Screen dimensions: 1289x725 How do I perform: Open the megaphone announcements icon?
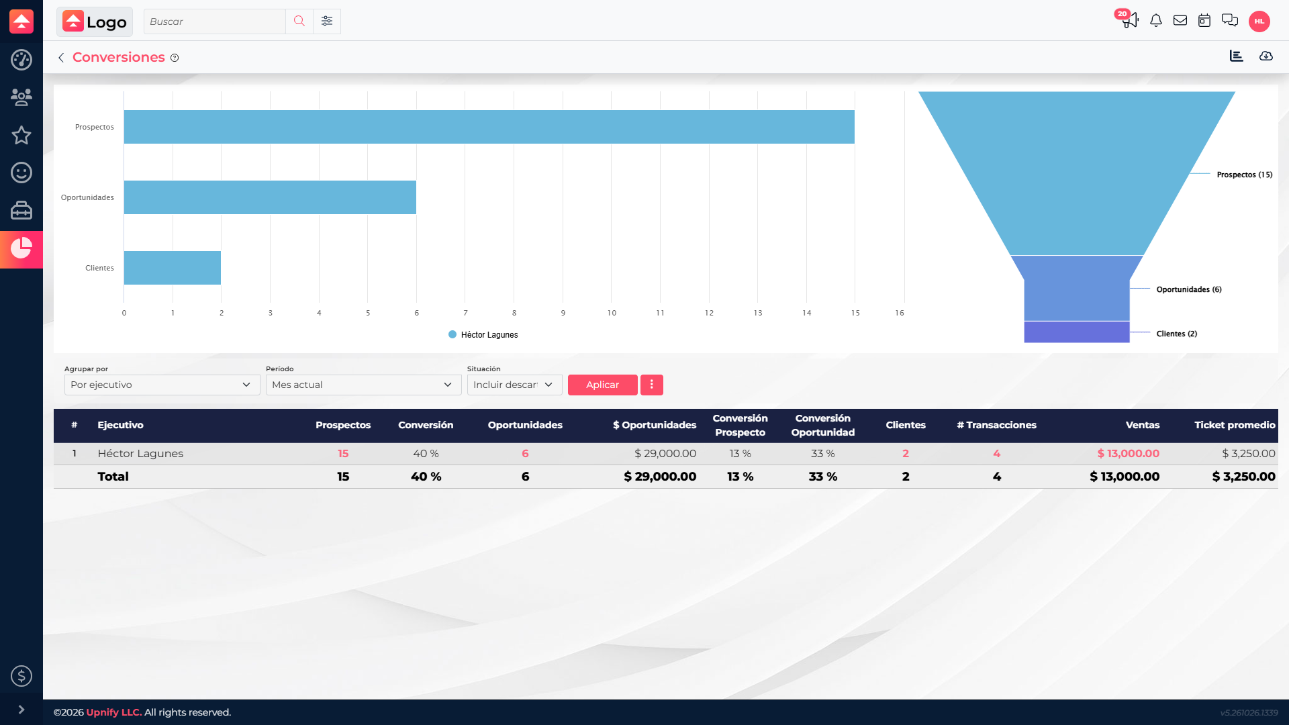click(1131, 20)
